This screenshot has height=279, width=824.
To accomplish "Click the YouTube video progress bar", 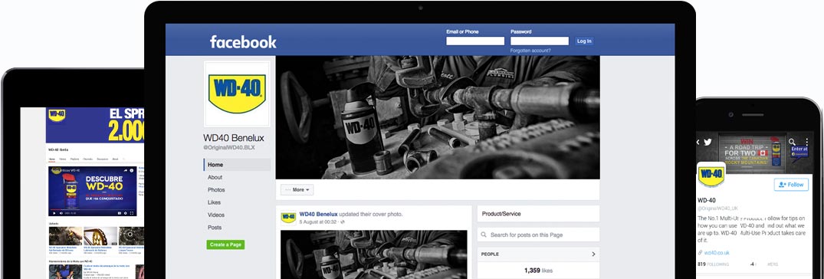I will coord(93,210).
